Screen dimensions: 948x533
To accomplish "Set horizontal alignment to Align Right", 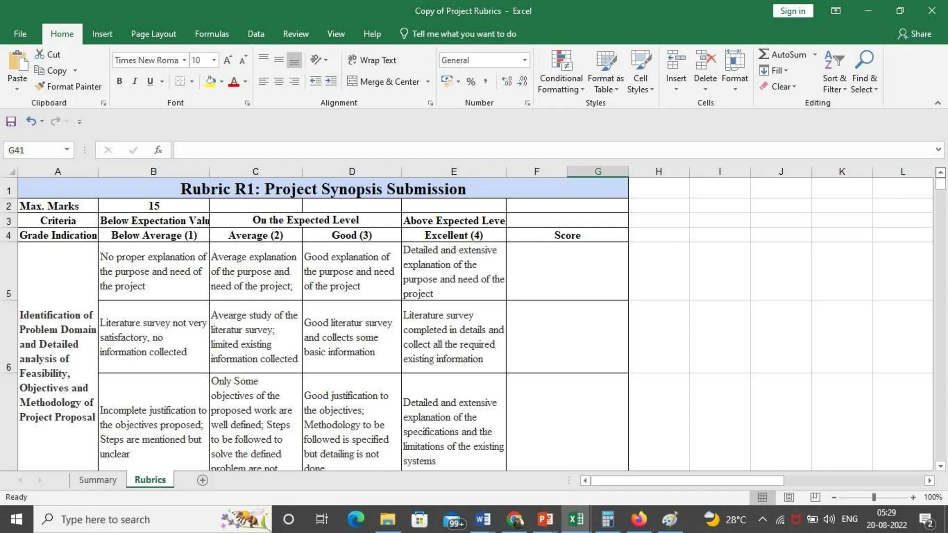I will pyautogui.click(x=294, y=81).
